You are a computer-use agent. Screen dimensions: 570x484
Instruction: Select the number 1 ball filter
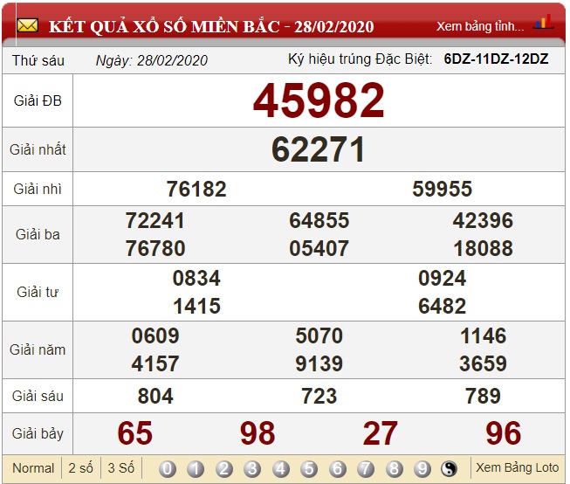(196, 469)
